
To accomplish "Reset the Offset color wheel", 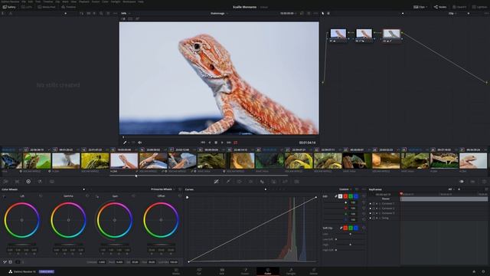I will 180,196.
